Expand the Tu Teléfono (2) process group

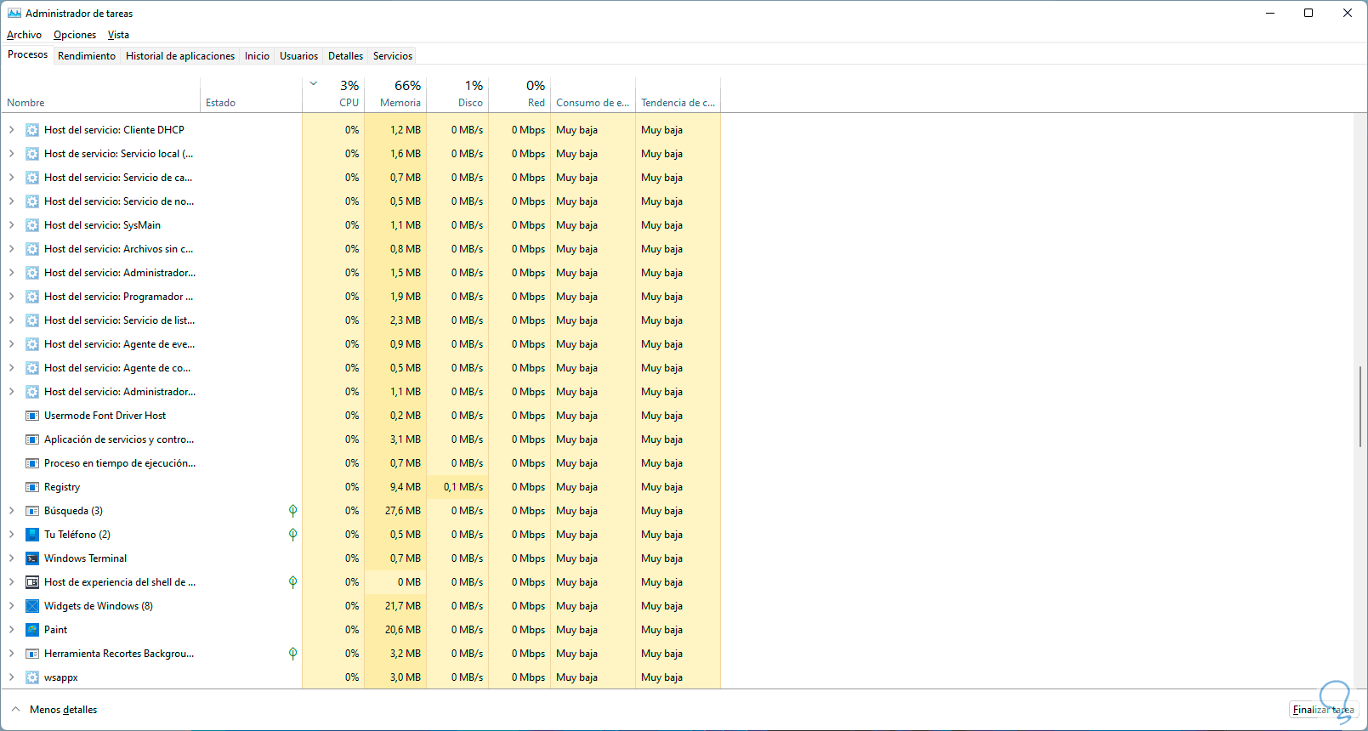pos(11,535)
